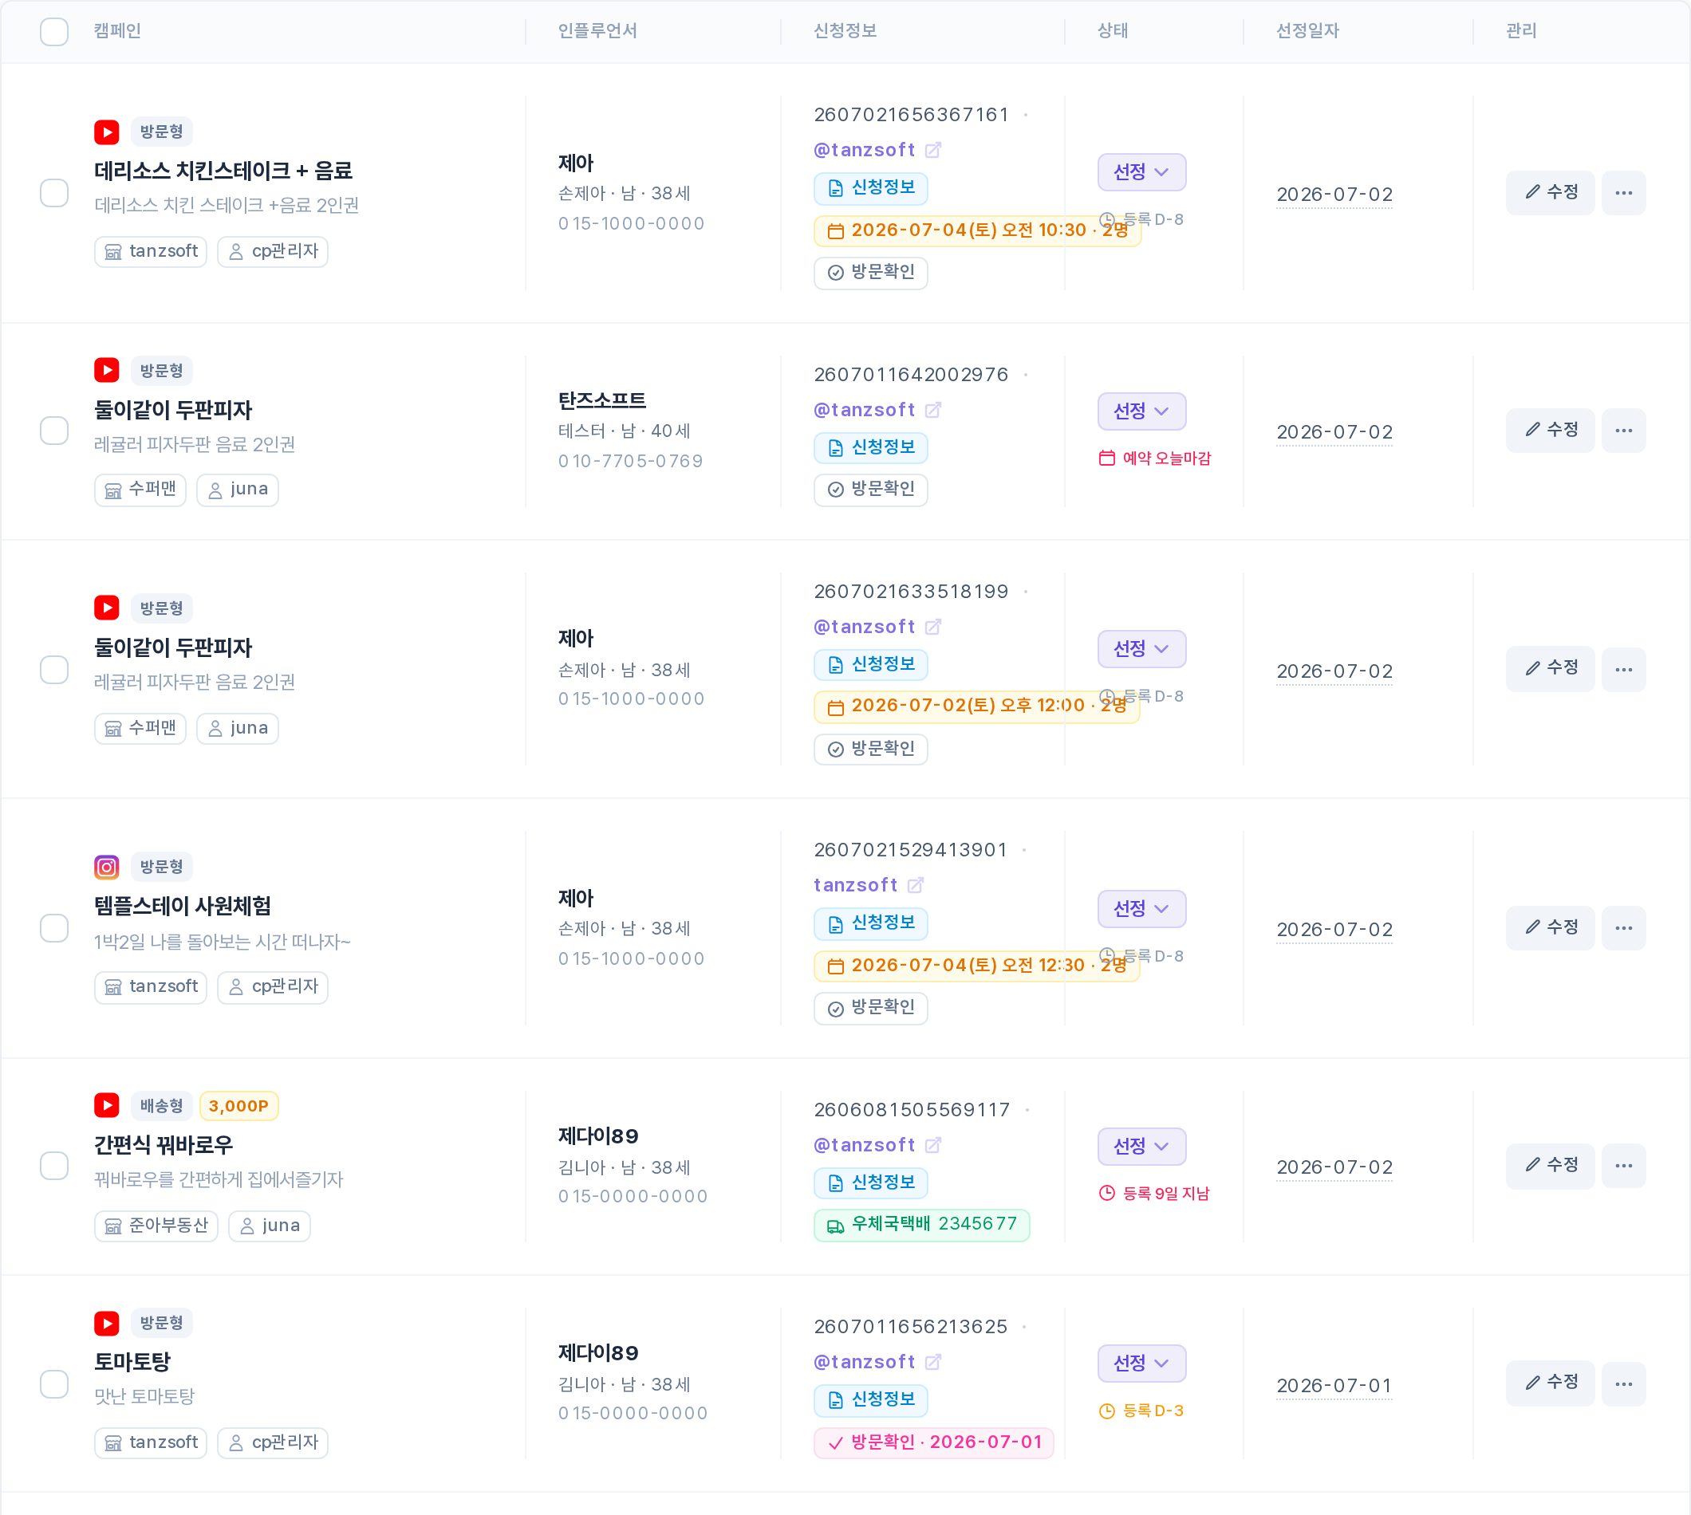Click the 3,000P points badge
This screenshot has width=1691, height=1515.
239,1106
